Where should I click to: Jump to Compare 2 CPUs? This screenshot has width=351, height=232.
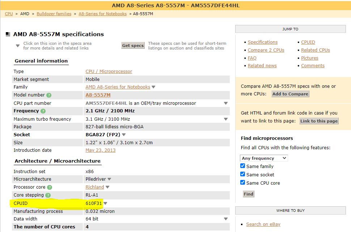[266, 50]
